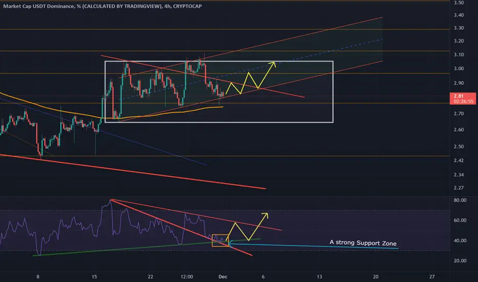This screenshot has height=282, width=478.
Task: Click the 3.20 price axis label
Action: 459,41
